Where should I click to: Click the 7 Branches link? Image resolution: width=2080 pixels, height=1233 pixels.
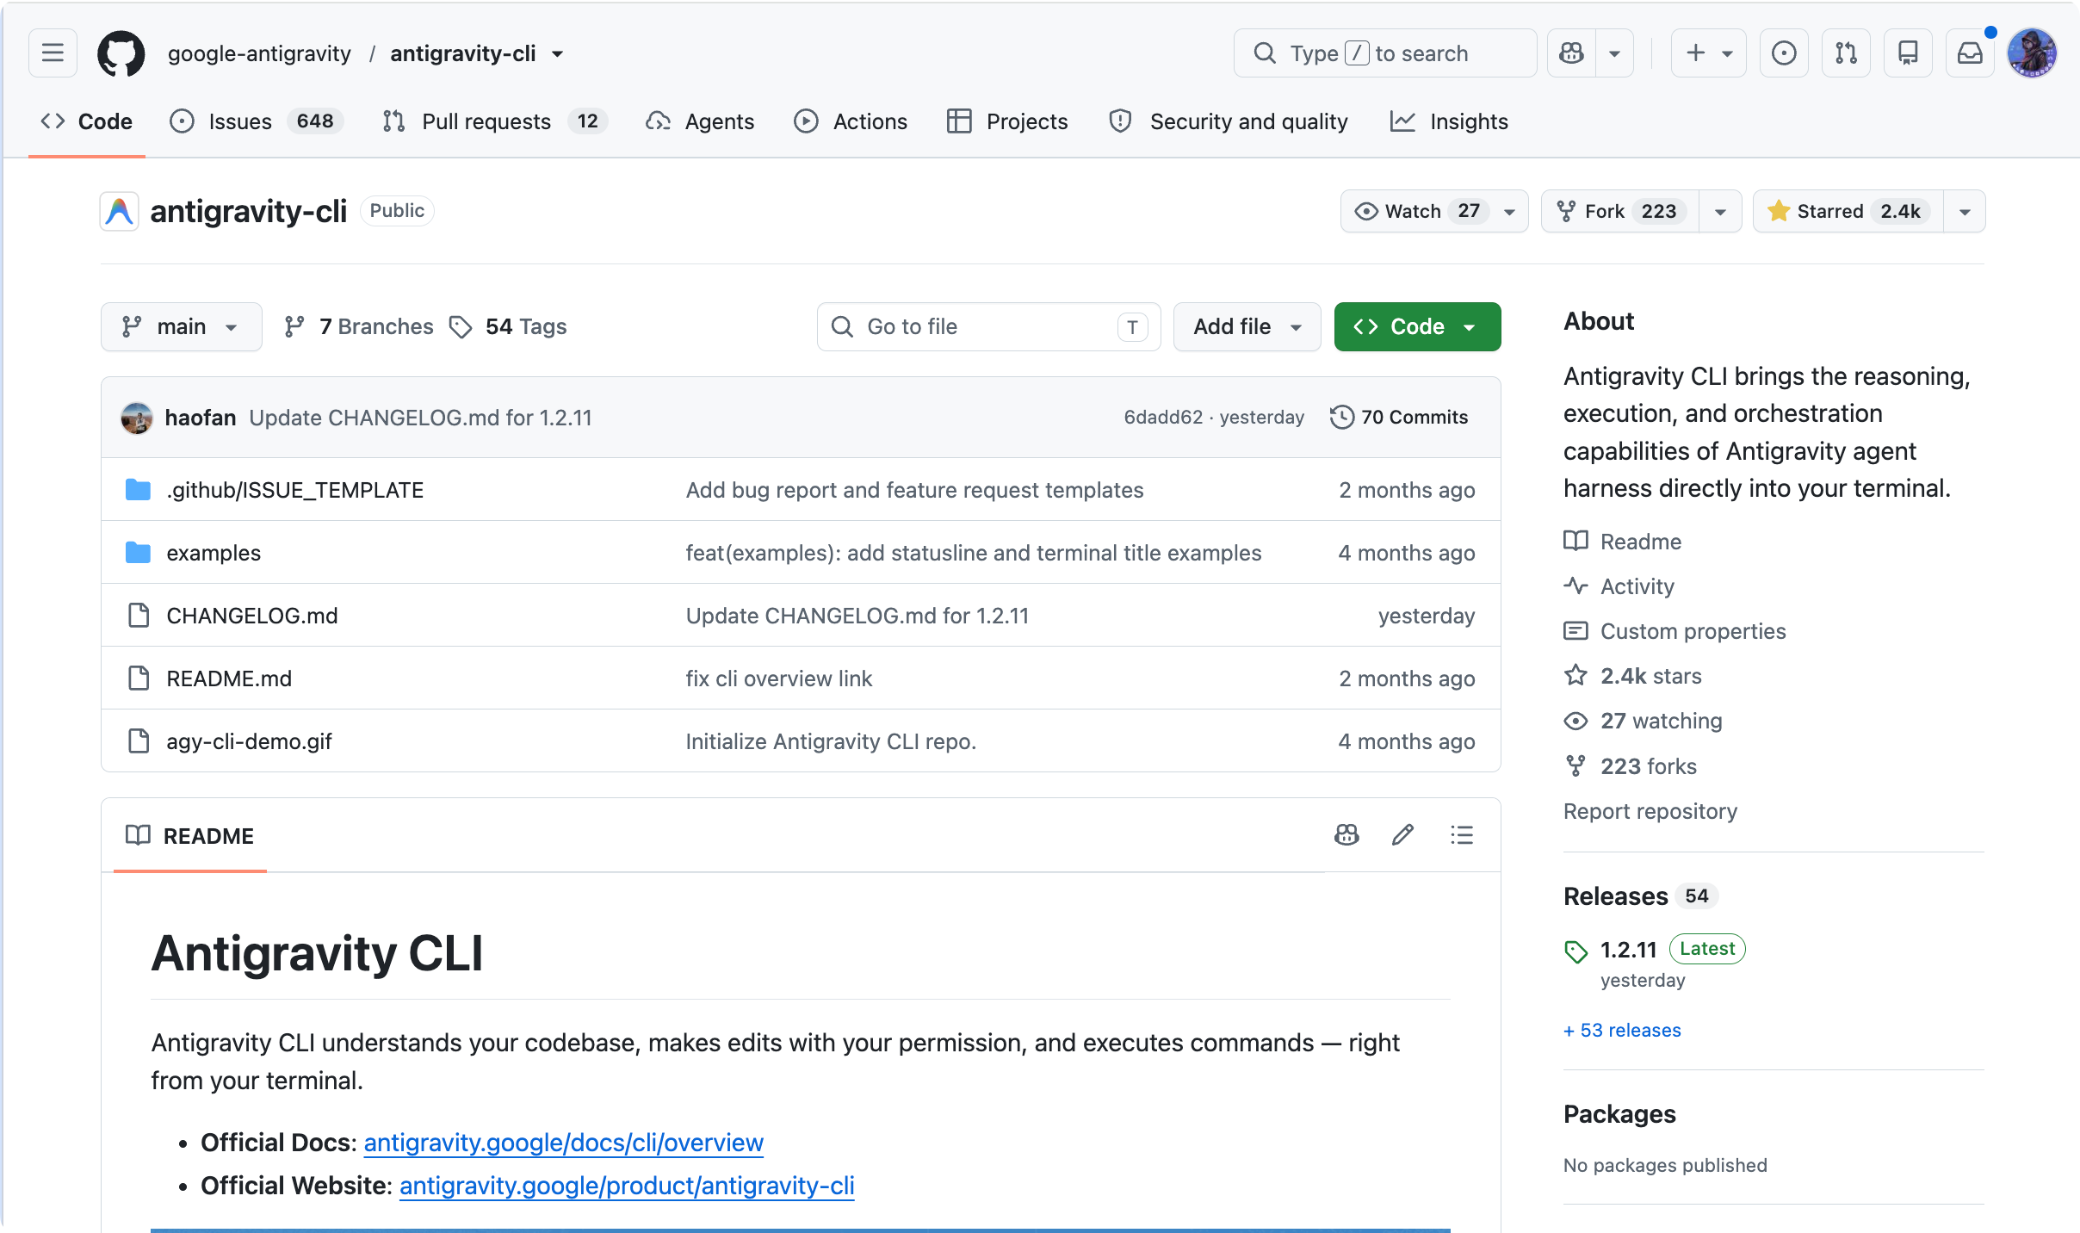359,326
